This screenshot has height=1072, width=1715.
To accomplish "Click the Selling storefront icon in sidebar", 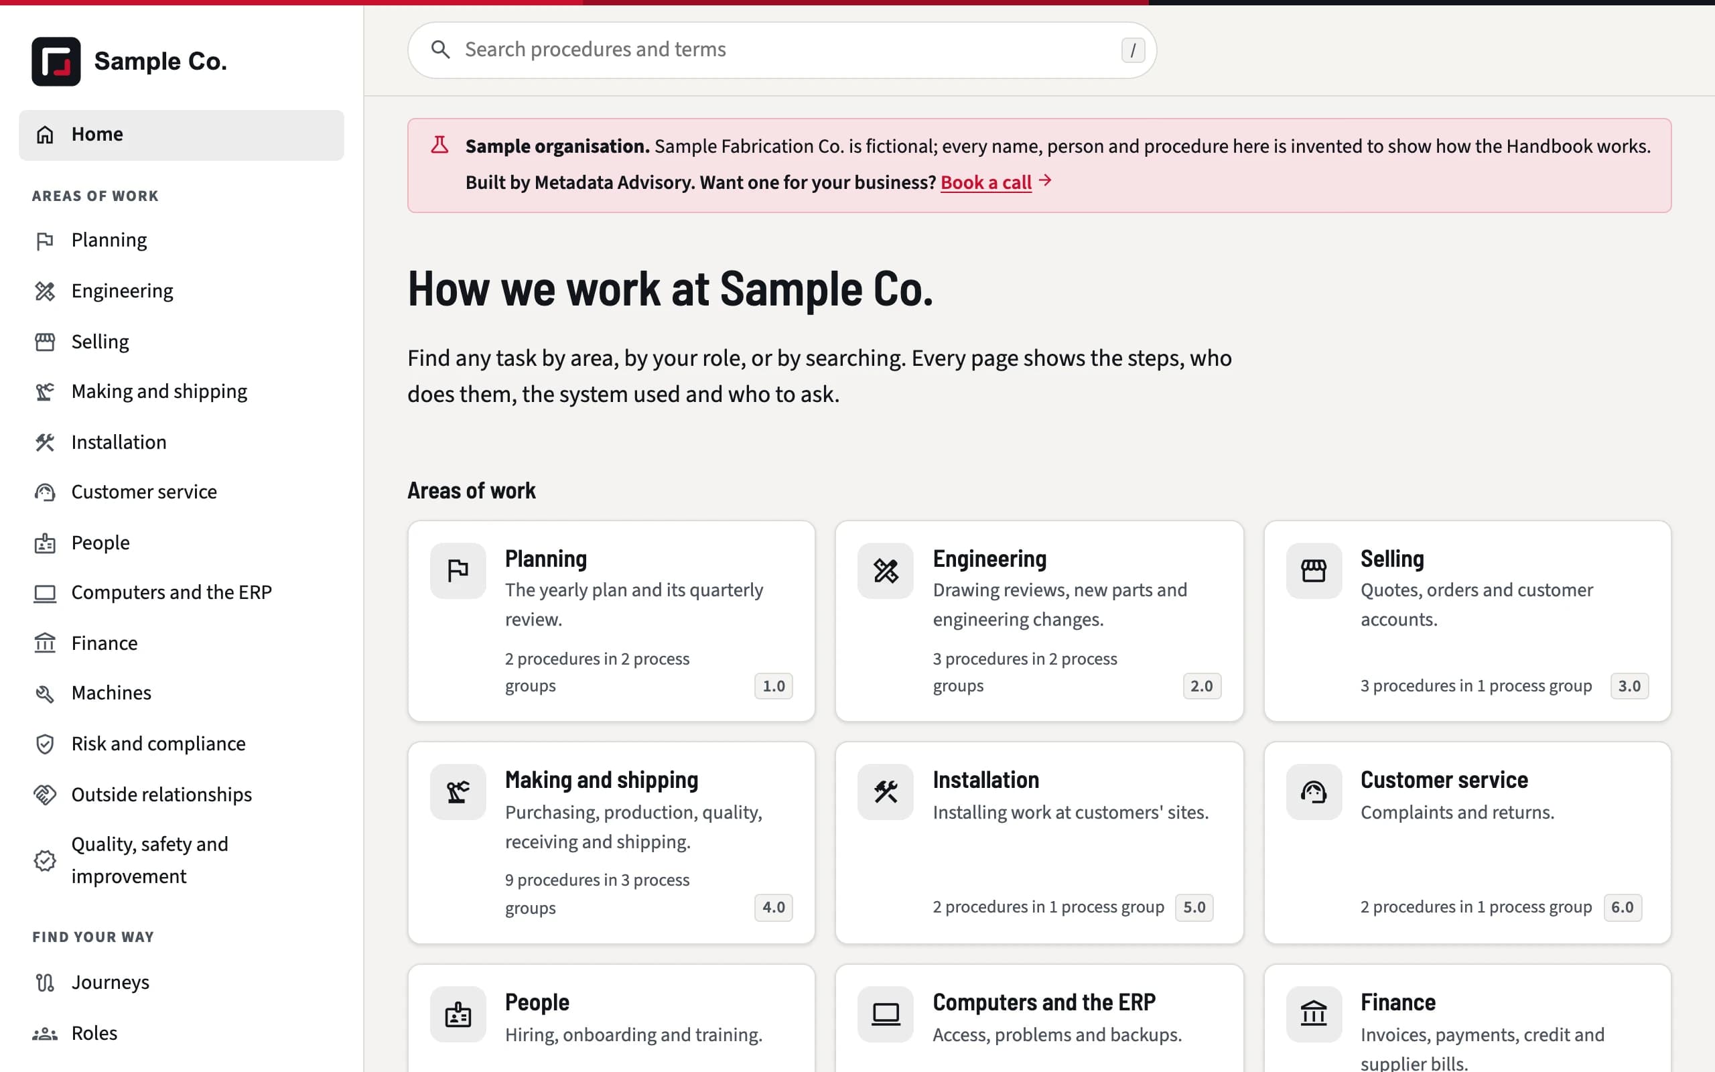I will (x=45, y=342).
